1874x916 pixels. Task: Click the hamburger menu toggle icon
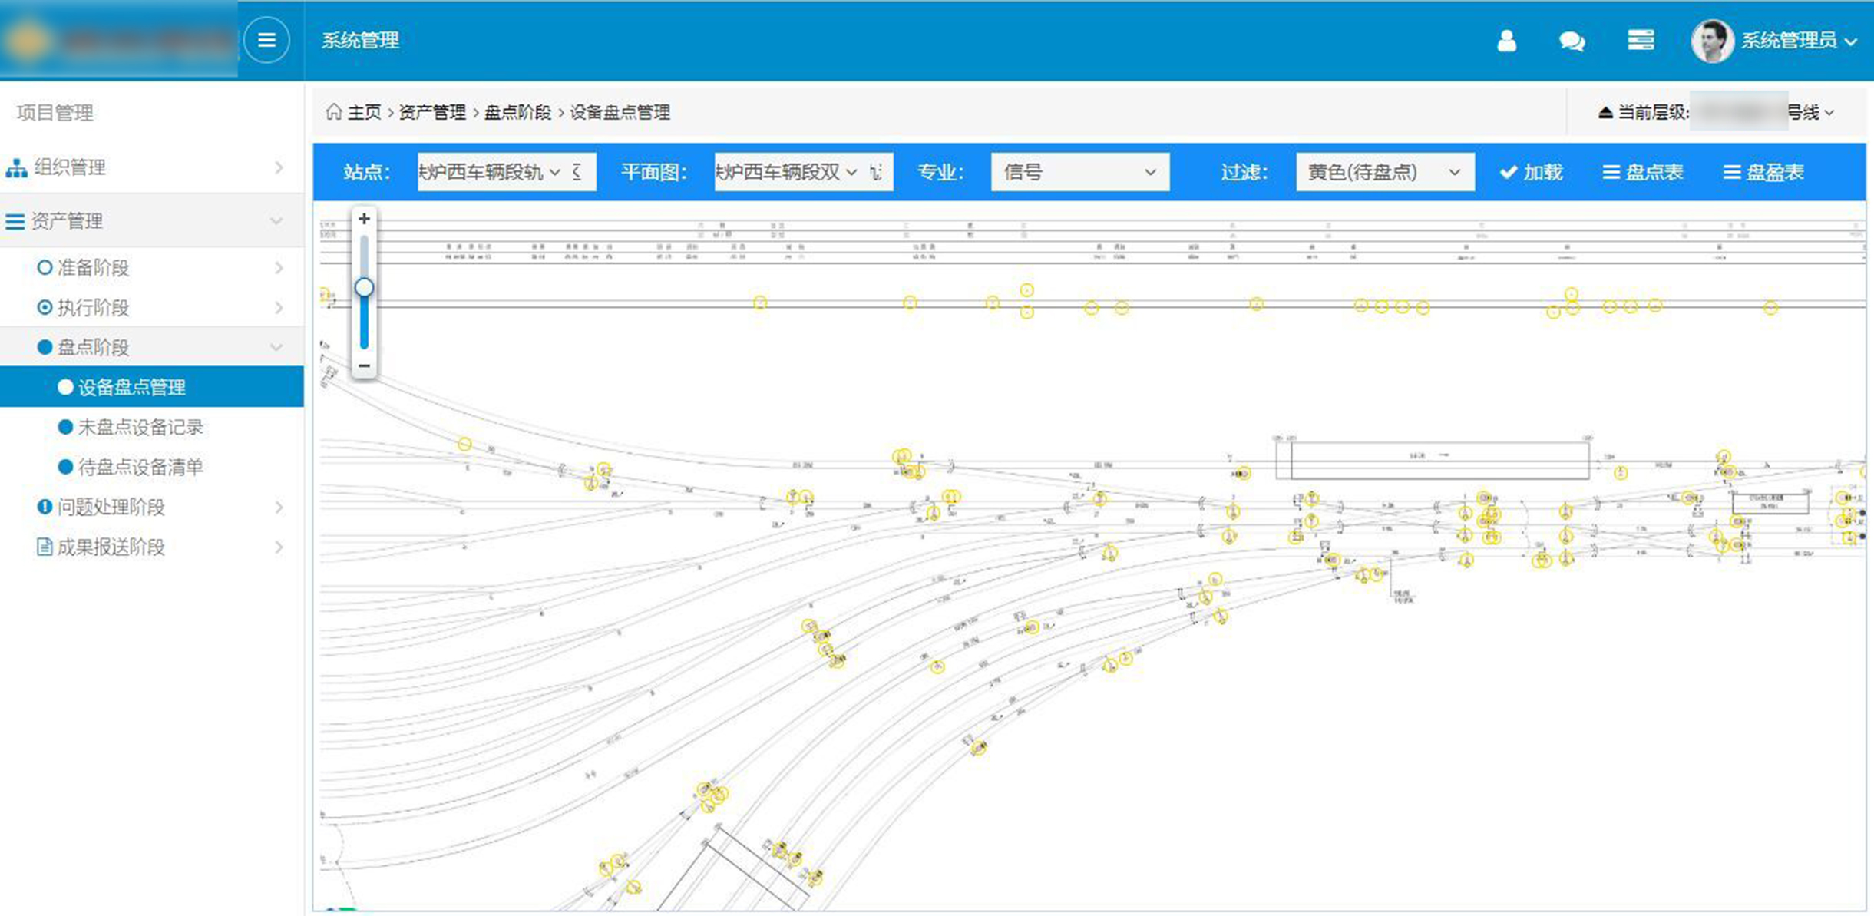pos(266,40)
